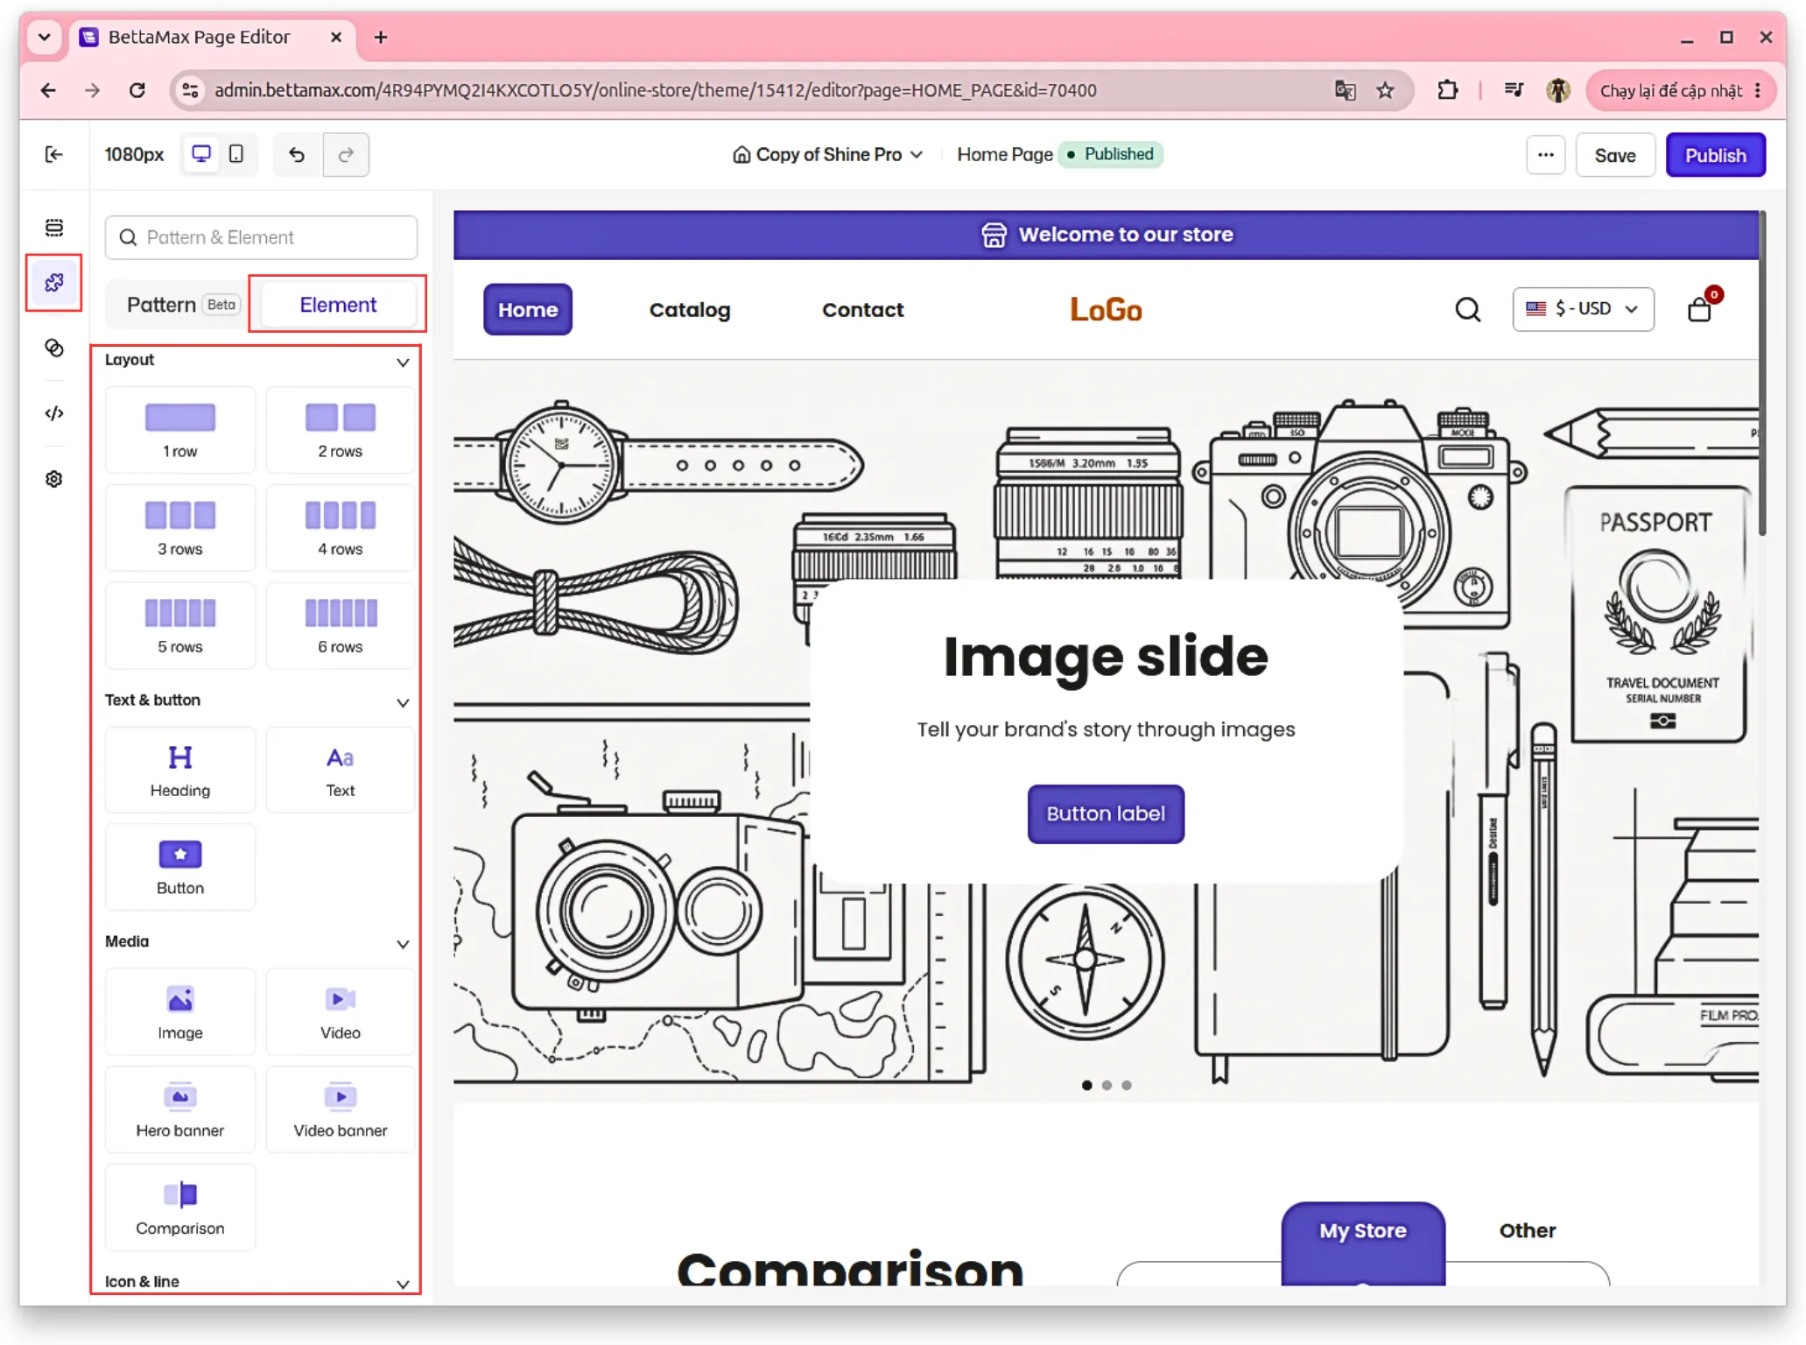Close the BettaMax Page Editor tab
The width and height of the screenshot is (1806, 1345).
336,37
